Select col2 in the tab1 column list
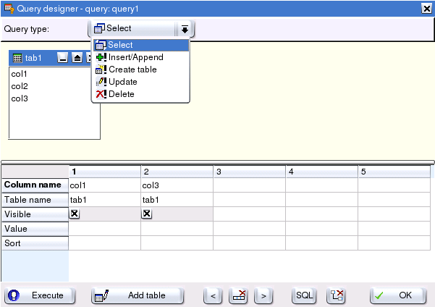The height and width of the screenshot is (307, 435). [19, 86]
